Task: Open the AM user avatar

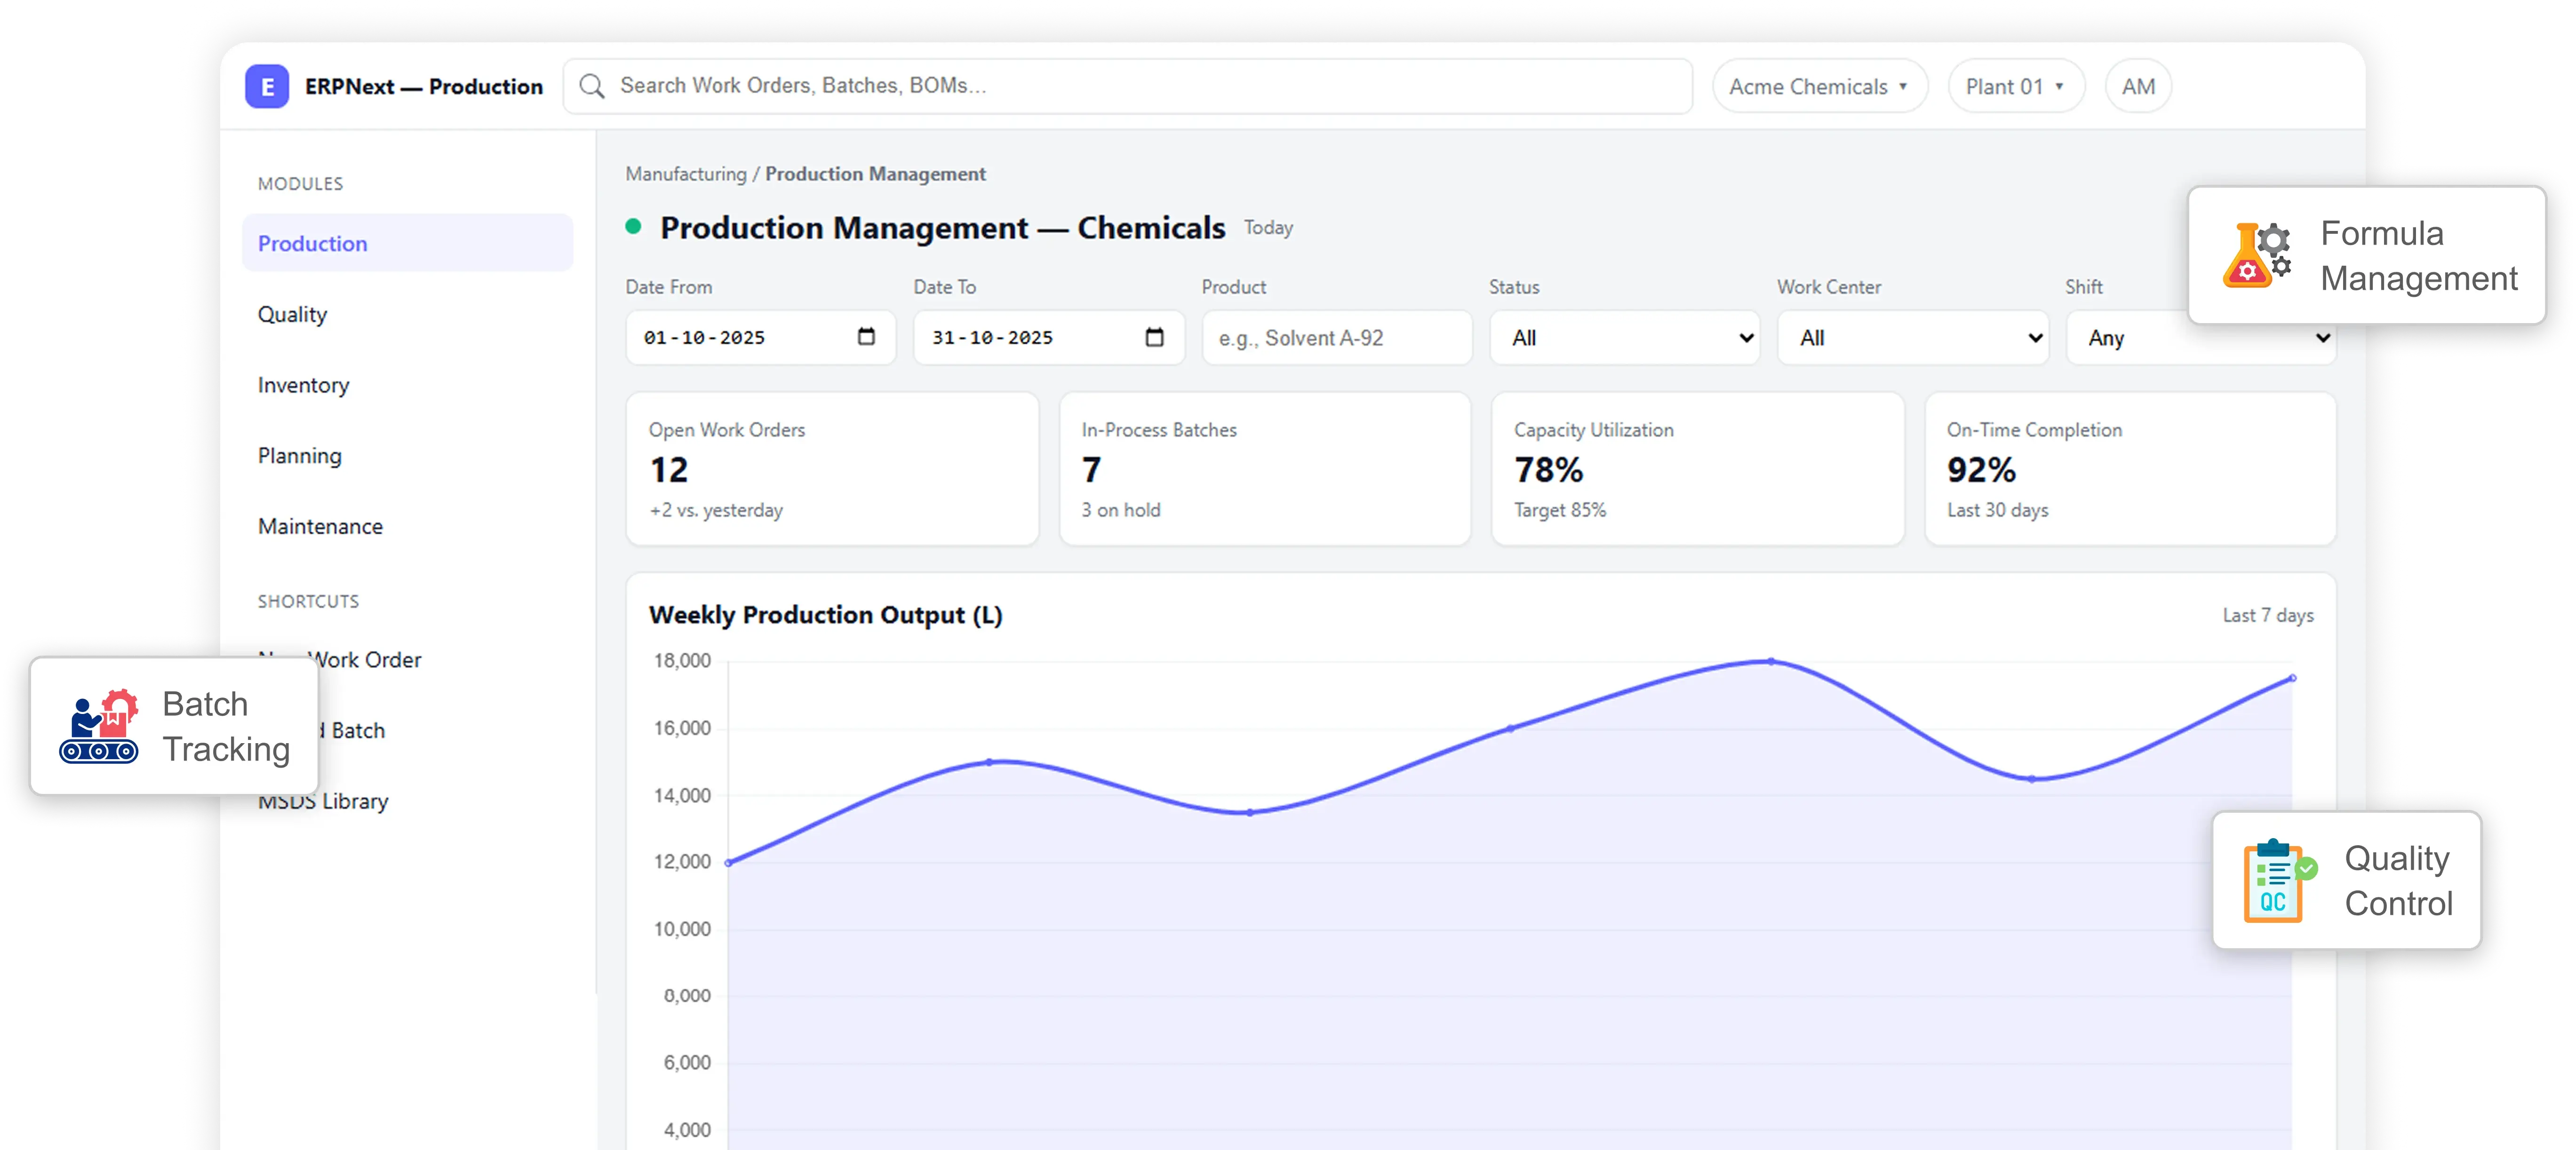Action: point(2138,86)
